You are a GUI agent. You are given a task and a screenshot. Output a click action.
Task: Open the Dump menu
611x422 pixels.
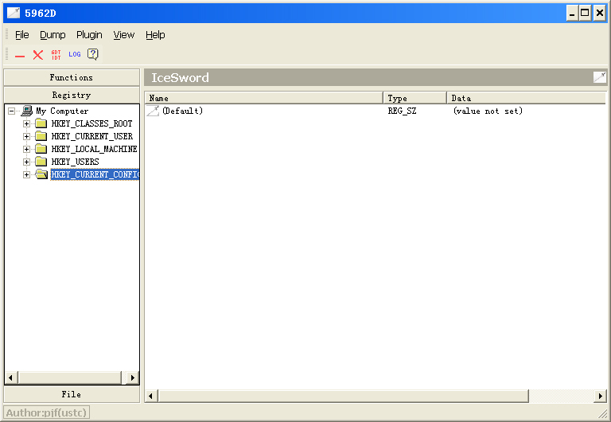53,35
